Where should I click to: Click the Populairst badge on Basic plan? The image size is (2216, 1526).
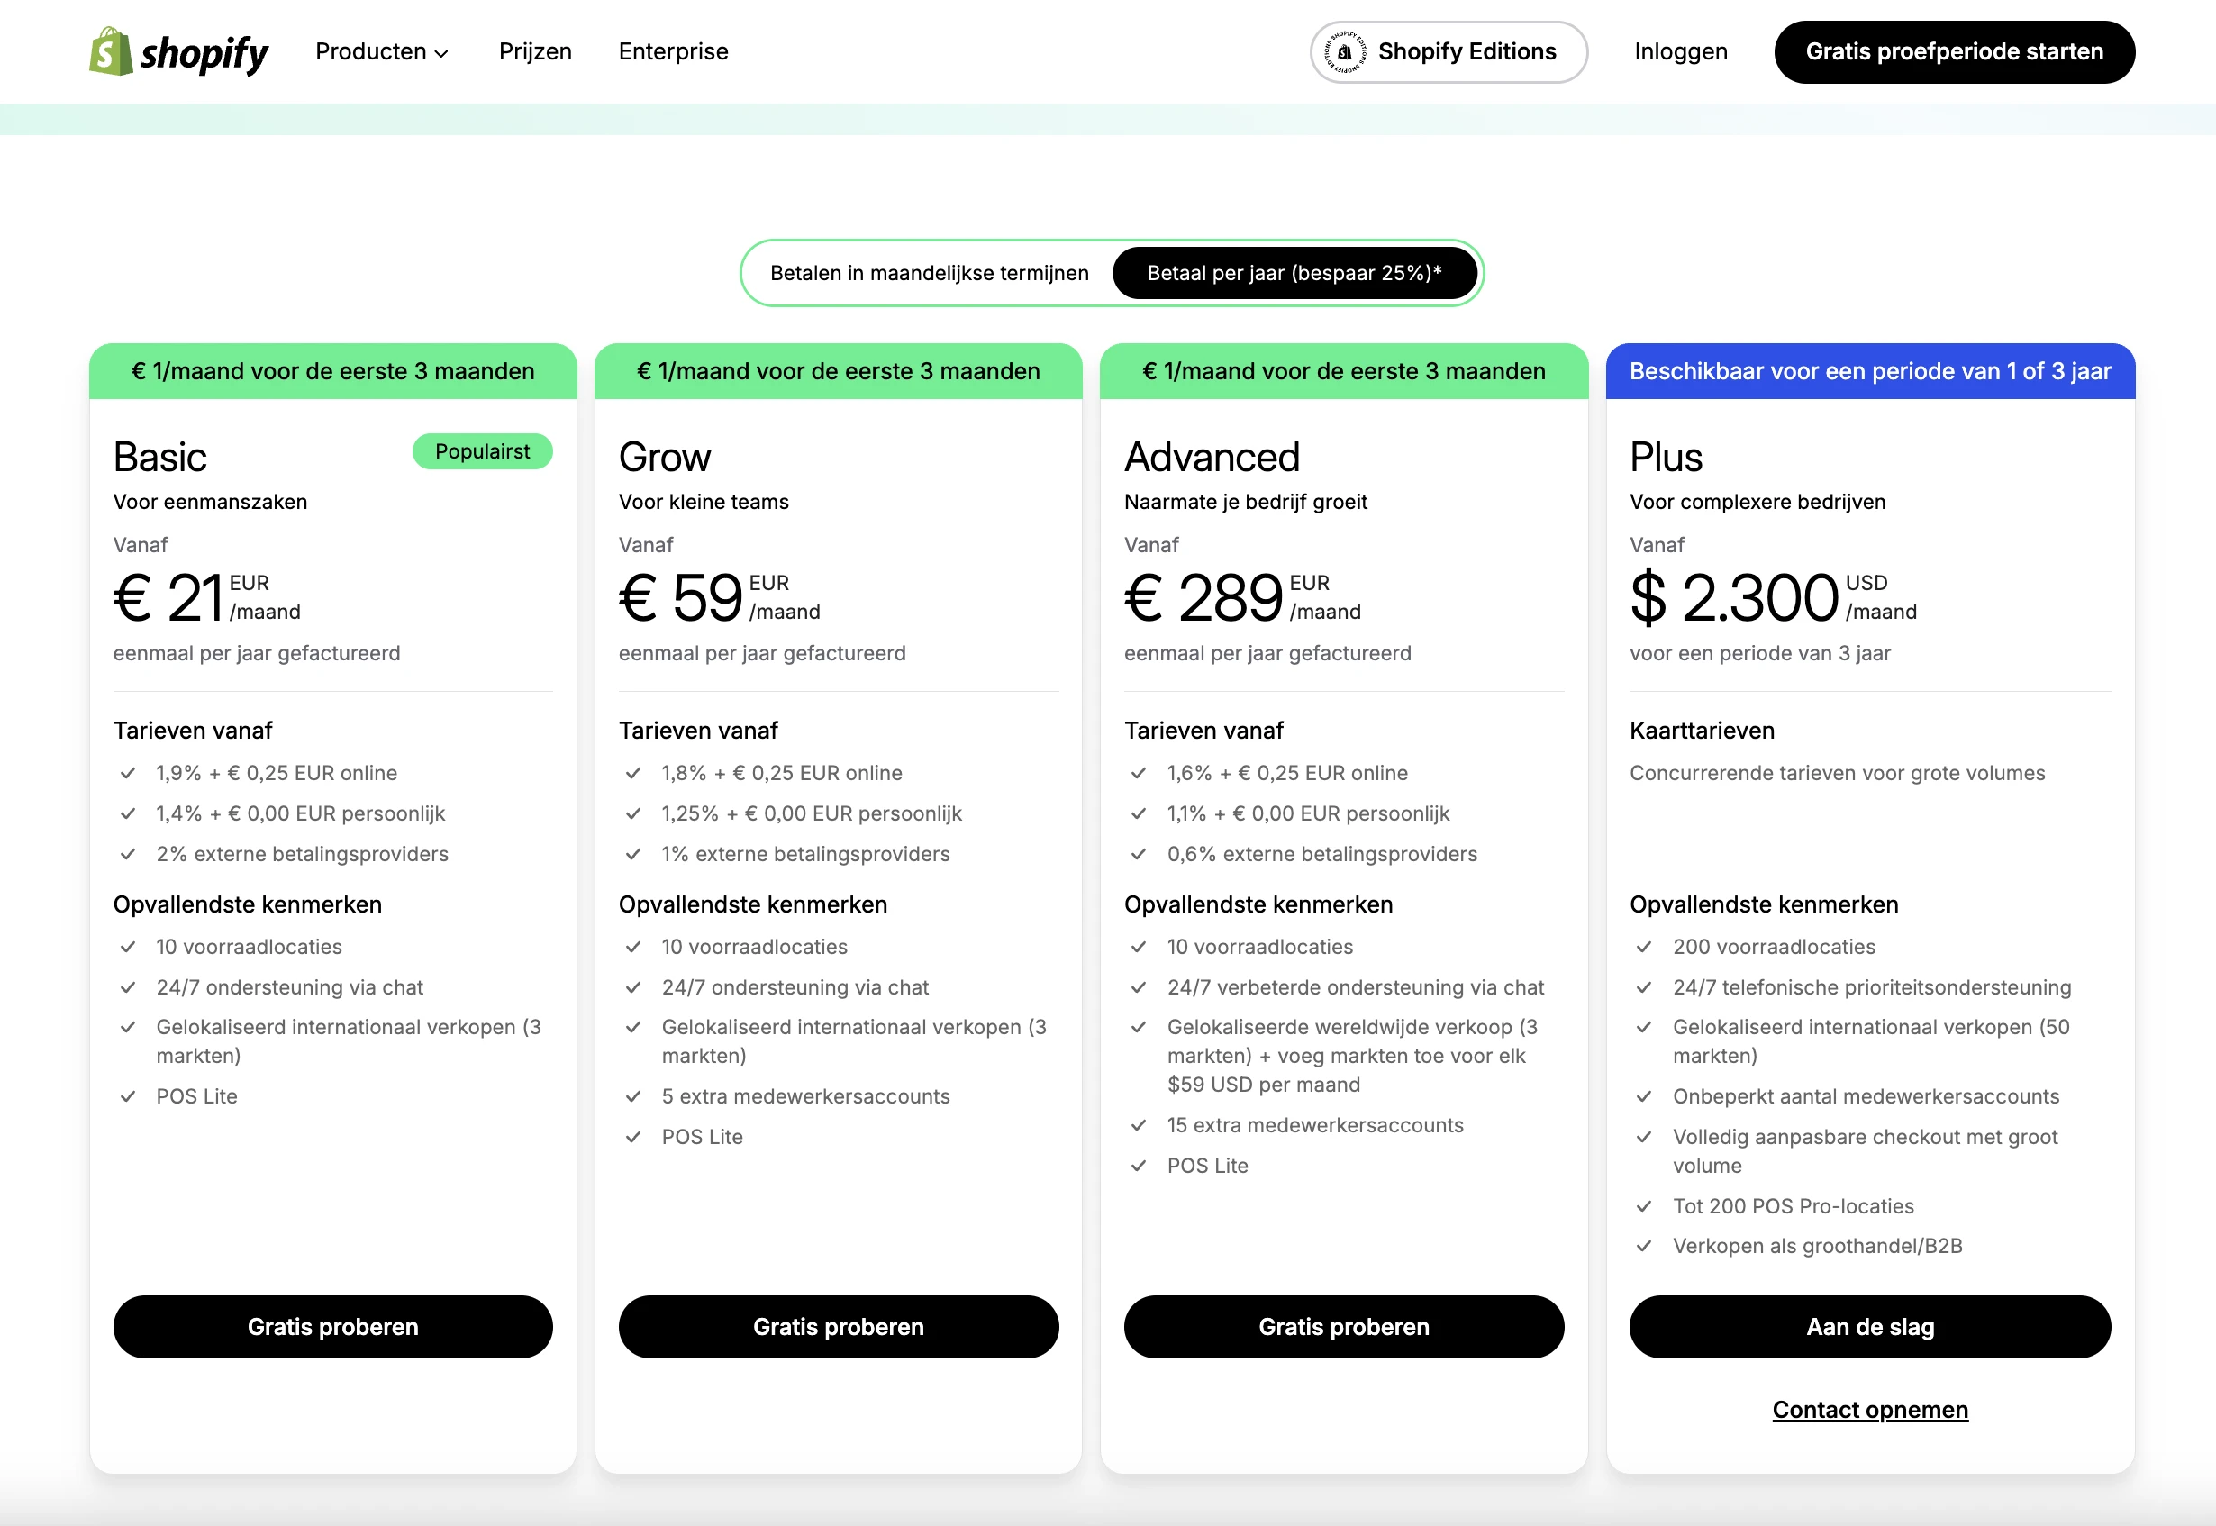point(482,450)
